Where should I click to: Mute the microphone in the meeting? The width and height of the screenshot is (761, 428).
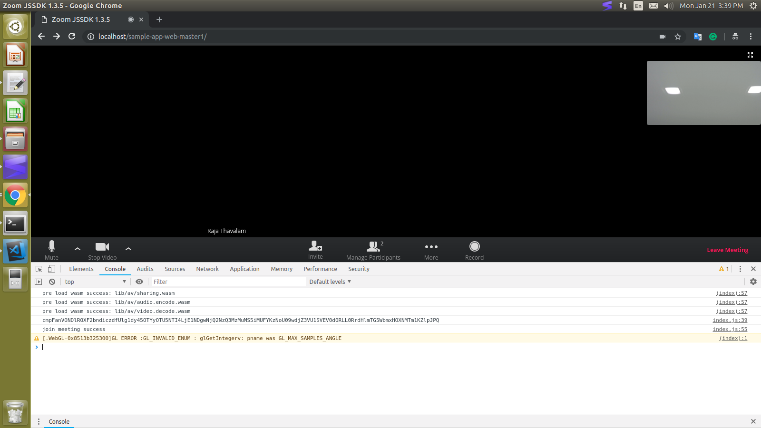point(51,250)
